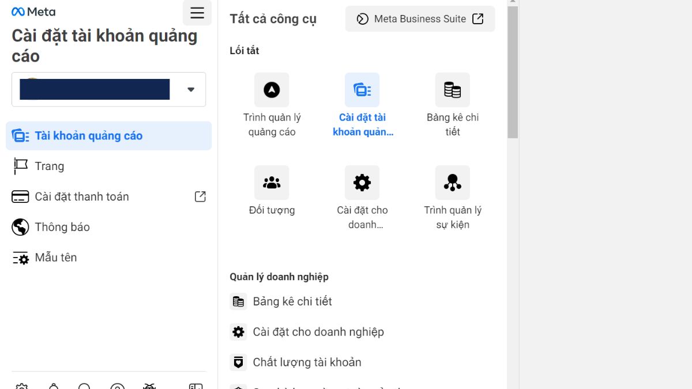Open the bug report icon at bottom
692x389 pixels.
[149, 387]
